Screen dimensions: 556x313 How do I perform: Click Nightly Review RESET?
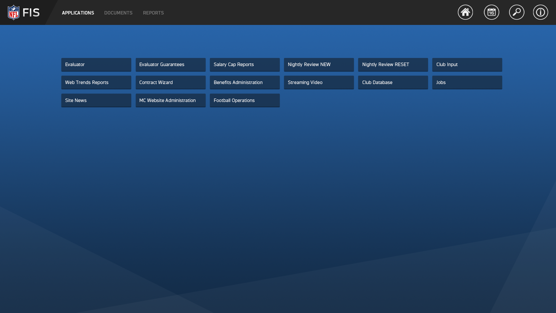click(393, 64)
